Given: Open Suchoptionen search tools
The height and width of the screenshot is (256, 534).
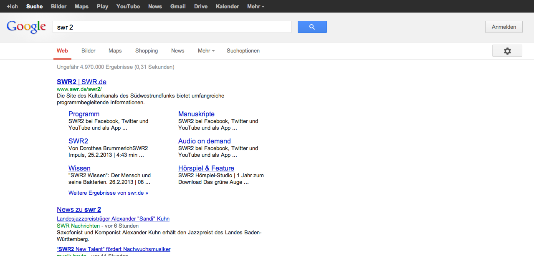Looking at the screenshot, I should coord(243,51).
